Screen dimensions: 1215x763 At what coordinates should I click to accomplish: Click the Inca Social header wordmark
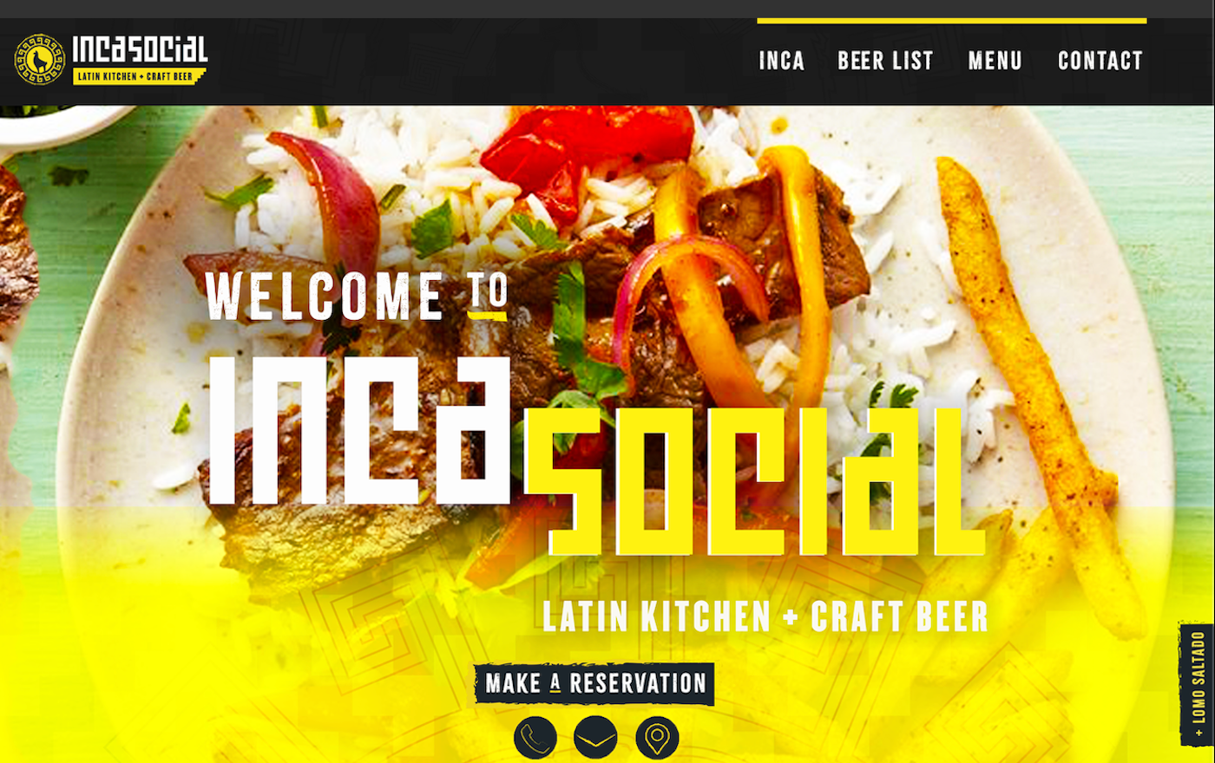(140, 49)
